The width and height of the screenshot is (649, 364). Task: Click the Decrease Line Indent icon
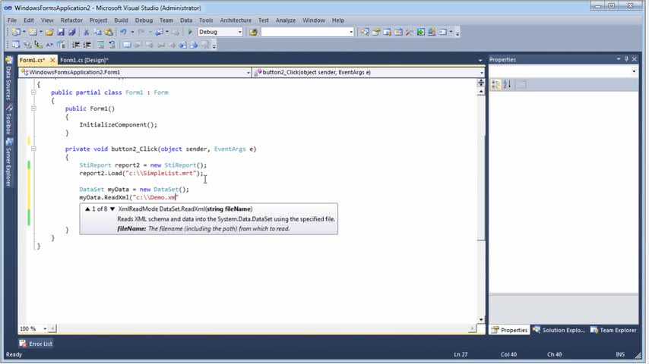(x=76, y=45)
